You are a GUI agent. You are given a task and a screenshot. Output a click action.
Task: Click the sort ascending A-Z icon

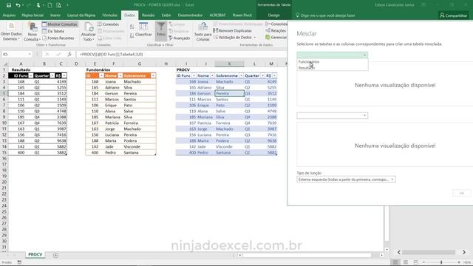click(x=132, y=27)
